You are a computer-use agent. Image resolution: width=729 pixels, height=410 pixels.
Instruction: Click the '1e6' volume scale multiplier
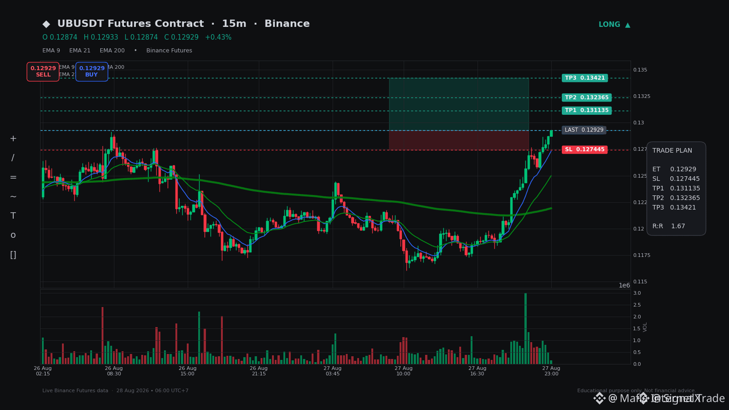pos(624,285)
